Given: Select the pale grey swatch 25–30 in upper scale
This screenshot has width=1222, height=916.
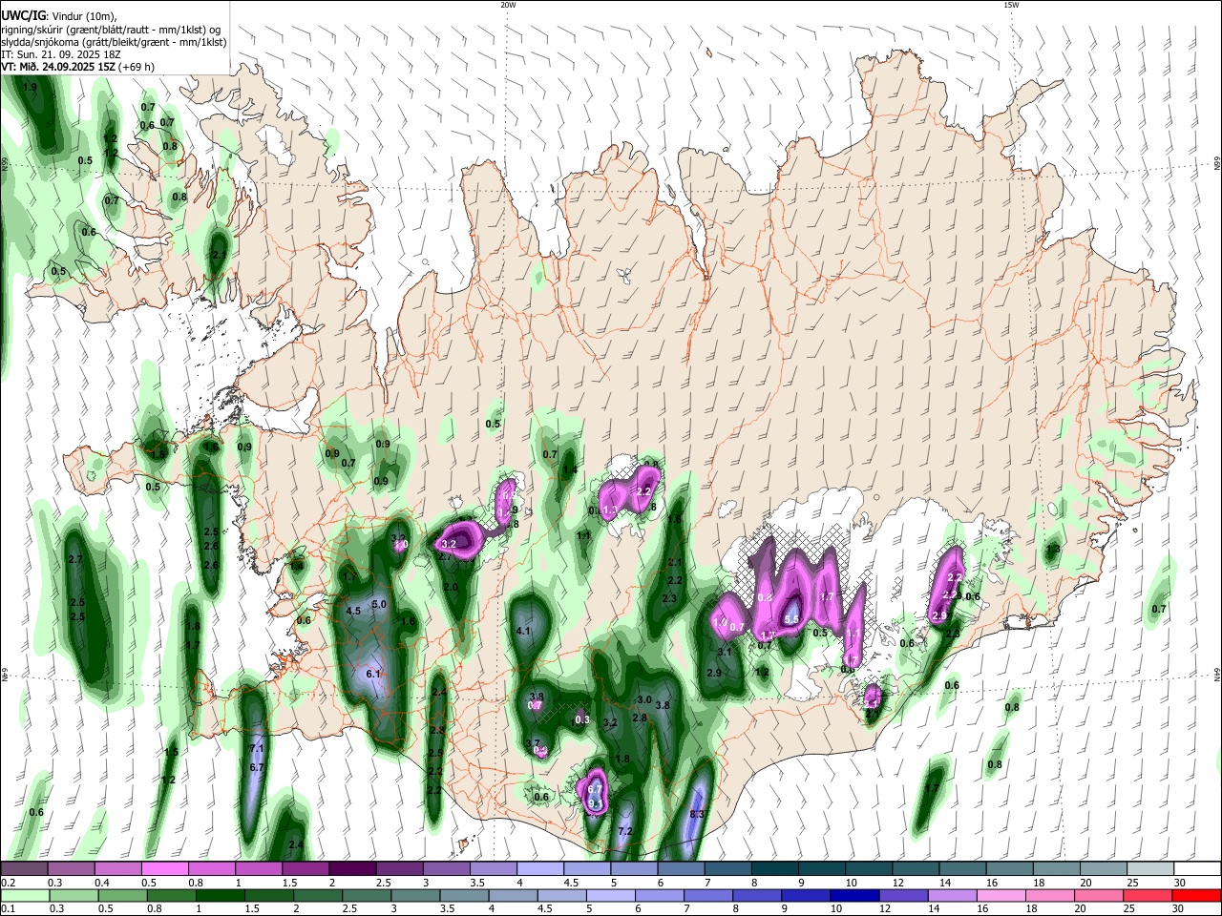Looking at the screenshot, I should 1149,869.
